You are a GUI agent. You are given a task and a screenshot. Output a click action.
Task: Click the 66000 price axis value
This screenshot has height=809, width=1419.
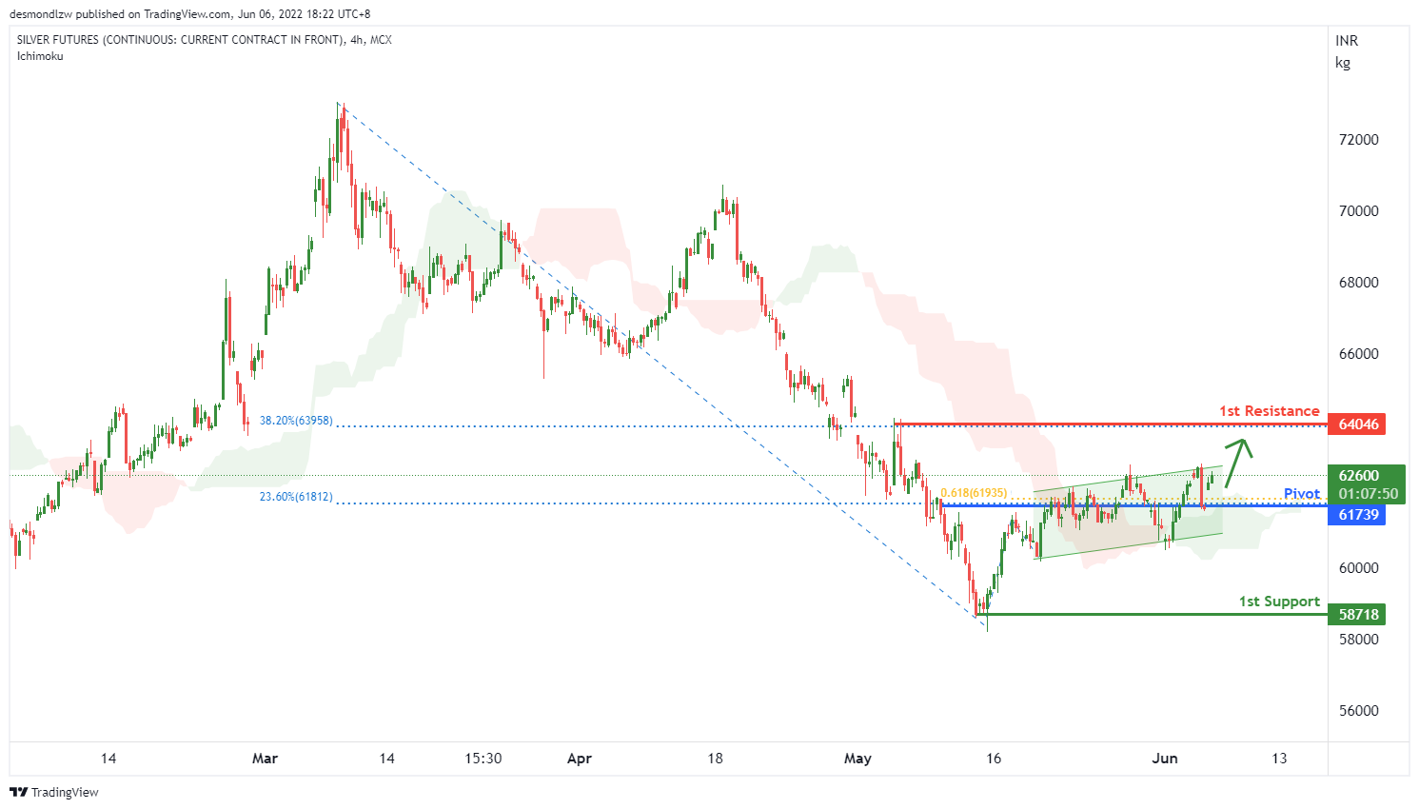(x=1358, y=354)
